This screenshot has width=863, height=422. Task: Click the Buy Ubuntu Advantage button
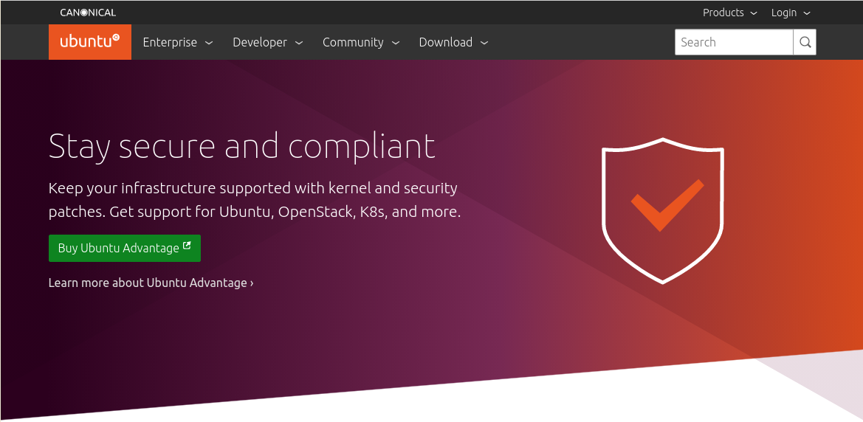click(x=124, y=248)
